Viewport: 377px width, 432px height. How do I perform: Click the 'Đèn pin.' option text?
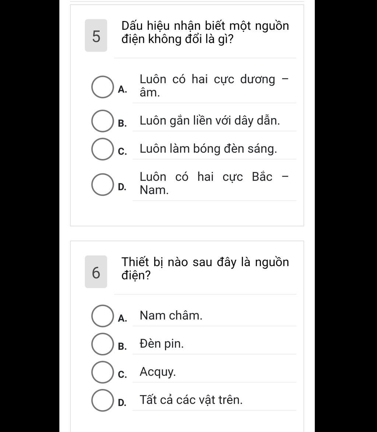(x=162, y=344)
